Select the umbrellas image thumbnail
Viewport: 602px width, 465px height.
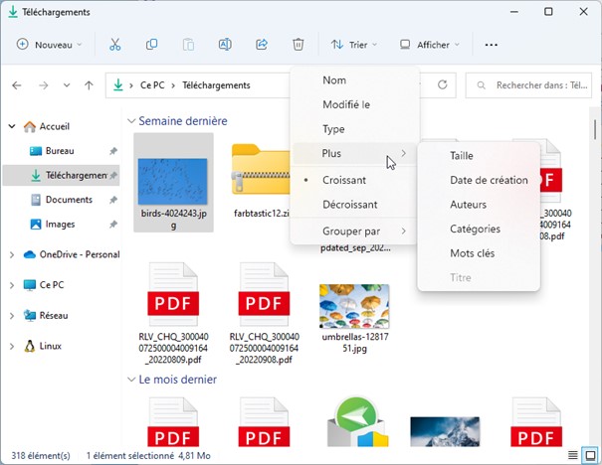coord(354,308)
